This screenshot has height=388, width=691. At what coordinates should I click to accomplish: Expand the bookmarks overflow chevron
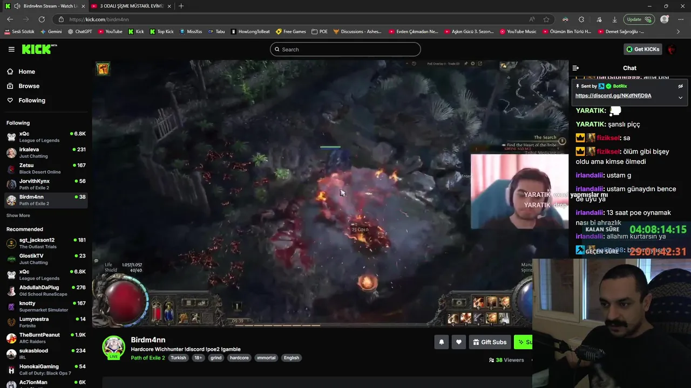click(x=678, y=32)
